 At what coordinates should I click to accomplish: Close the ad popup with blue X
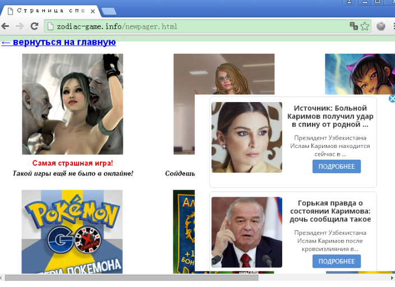click(392, 99)
